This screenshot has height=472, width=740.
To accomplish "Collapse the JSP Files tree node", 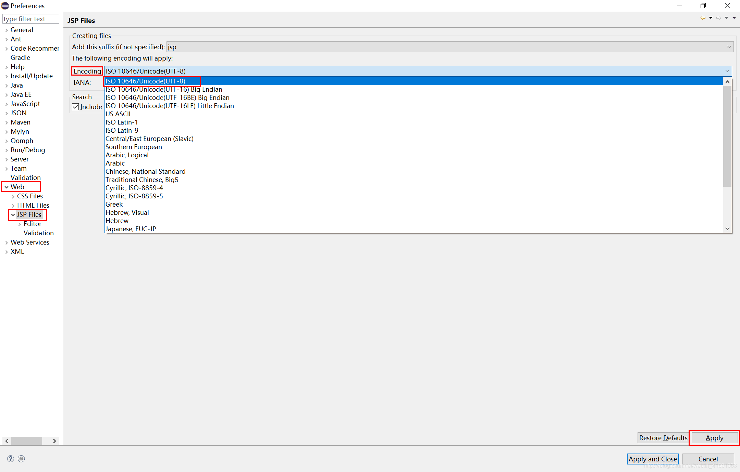I will [x=13, y=215].
